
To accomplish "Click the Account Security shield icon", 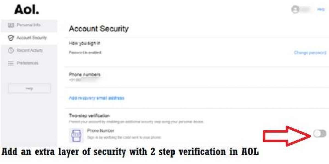I will (11, 38).
